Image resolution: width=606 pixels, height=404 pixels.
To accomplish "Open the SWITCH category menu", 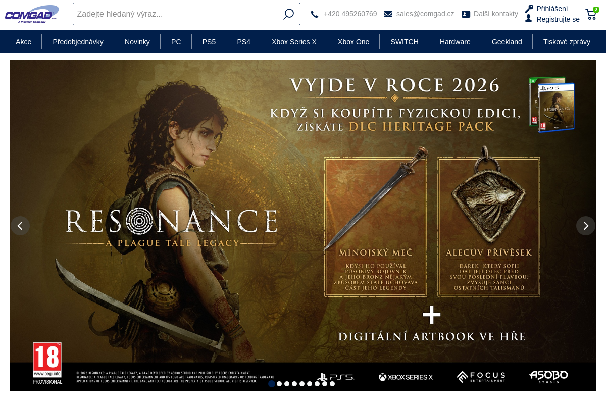I will [405, 42].
